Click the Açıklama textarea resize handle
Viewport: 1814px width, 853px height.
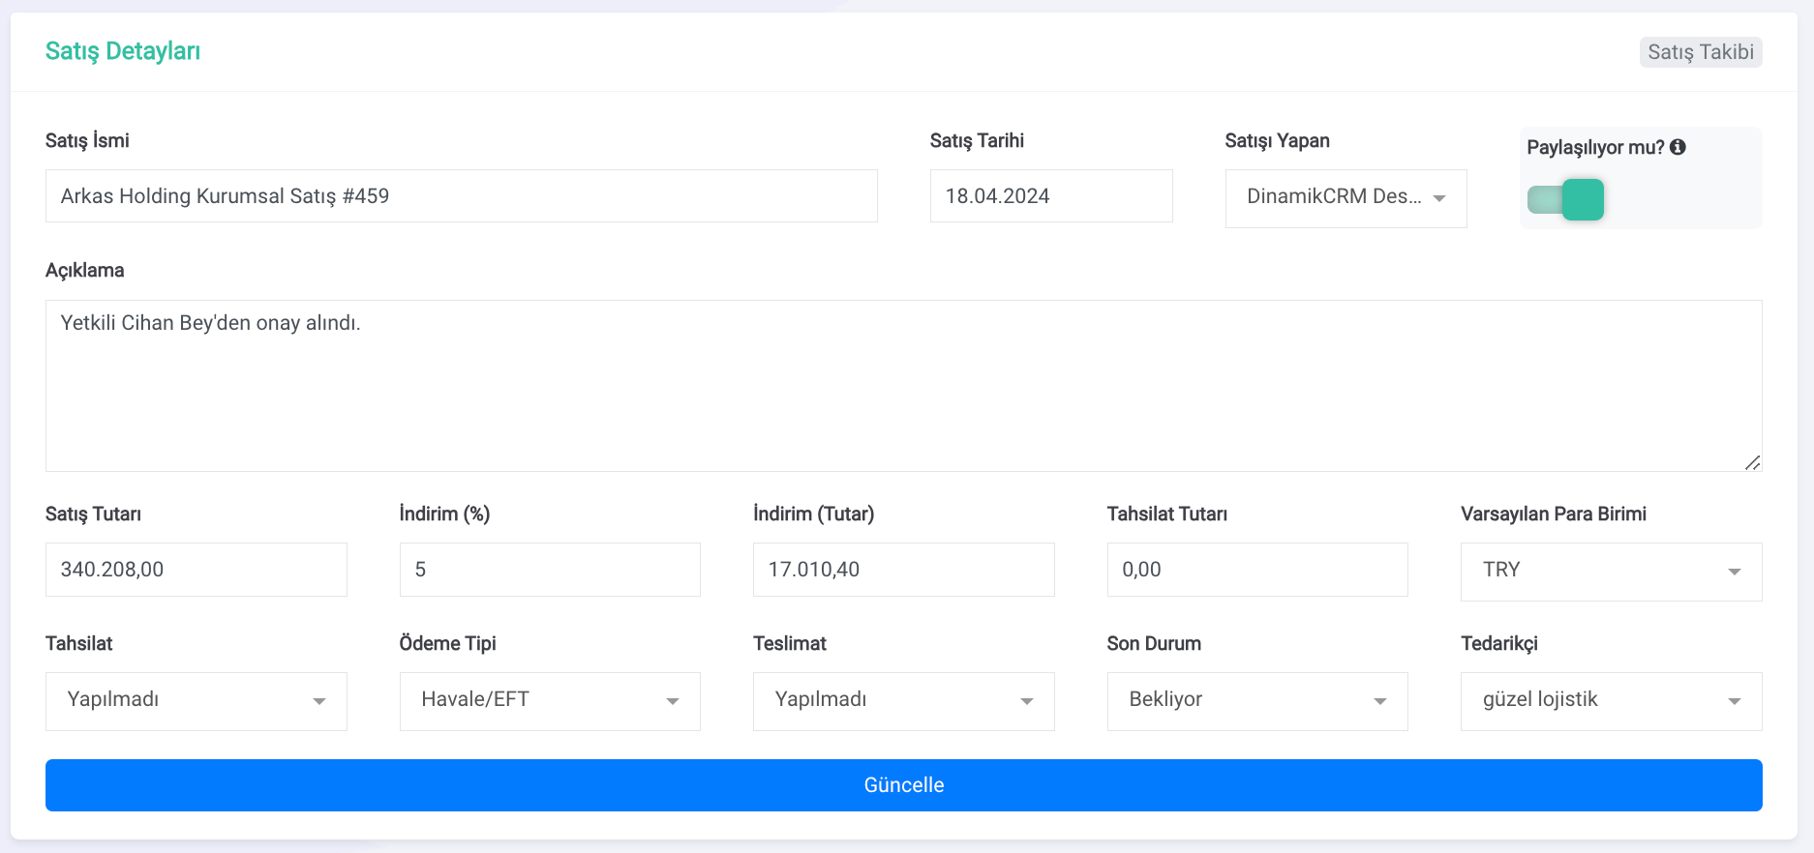coord(1752,462)
